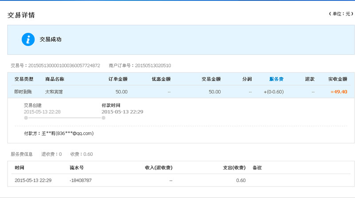Click the 即时到账 transaction type cell
The image size is (355, 198).
[23, 92]
